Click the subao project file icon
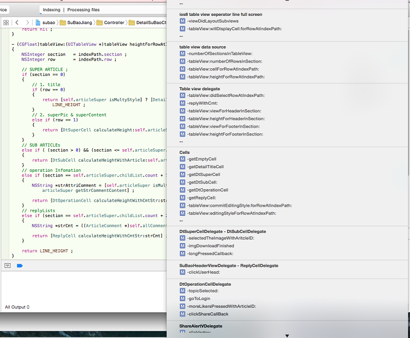This screenshot has height=338, width=410. [x=38, y=23]
